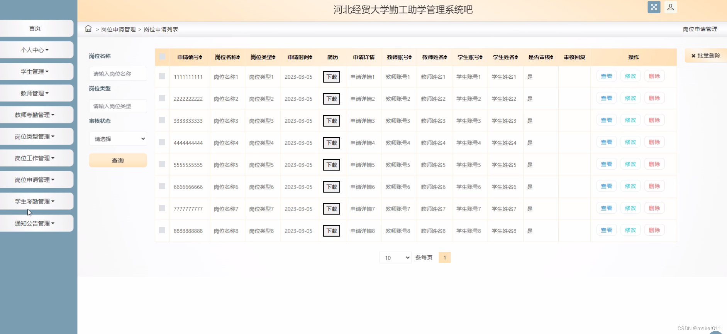Viewport: 727px width, 334px height.
Task: Click 查看 for row 3333333333
Action: click(607, 120)
